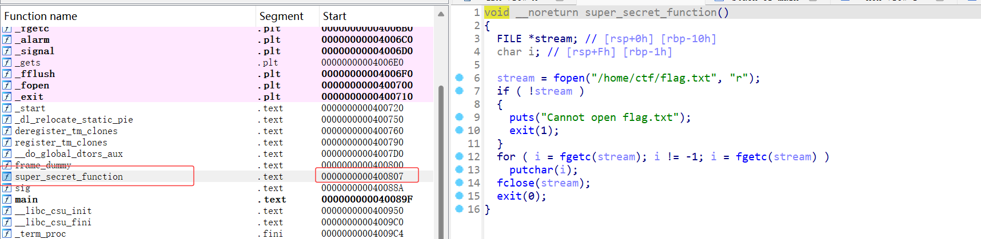Click the function icon next to _start
The height and width of the screenshot is (239, 981).
[7, 108]
